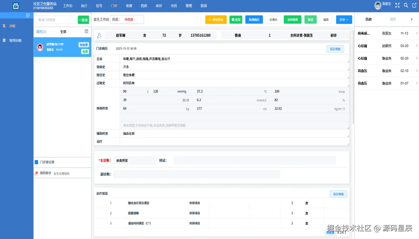Image resolution: width=419 pixels, height=239 pixels.
Task: Select the 肌酸激酶 row
Action: (x=221, y=213)
